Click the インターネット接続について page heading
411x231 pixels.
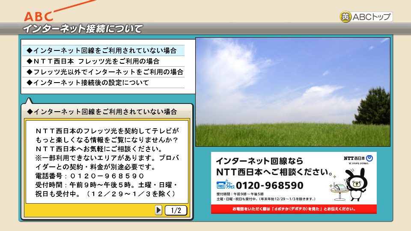click(83, 29)
